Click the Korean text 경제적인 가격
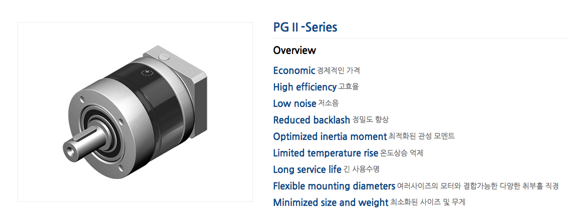This screenshot has height=217, width=579. coord(339,70)
